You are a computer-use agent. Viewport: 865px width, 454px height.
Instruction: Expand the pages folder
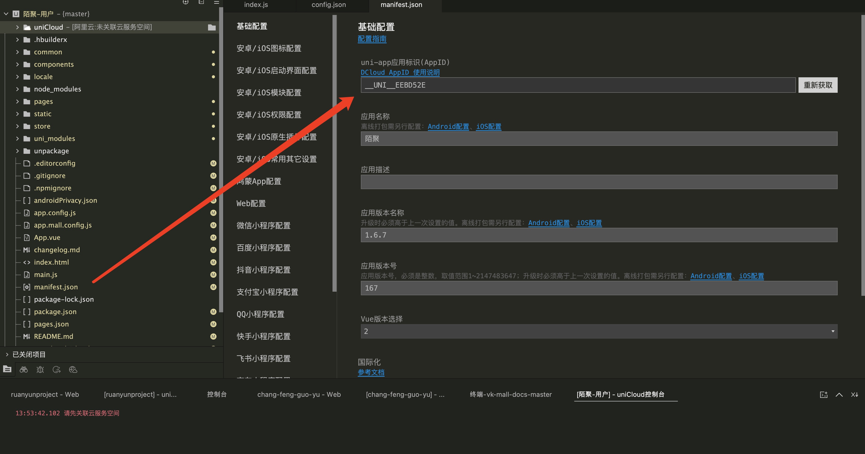[18, 102]
